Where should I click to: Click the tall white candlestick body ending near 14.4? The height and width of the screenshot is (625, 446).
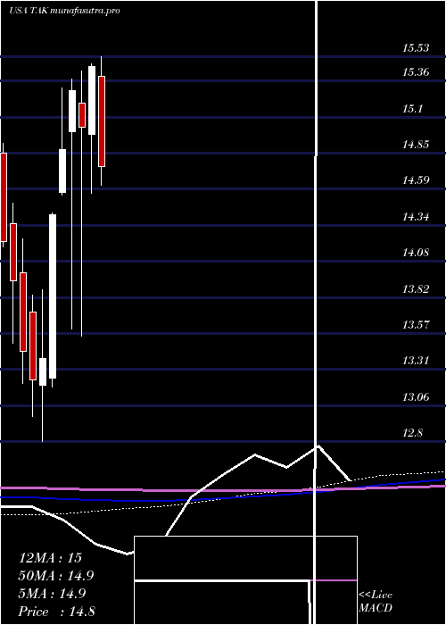53,296
